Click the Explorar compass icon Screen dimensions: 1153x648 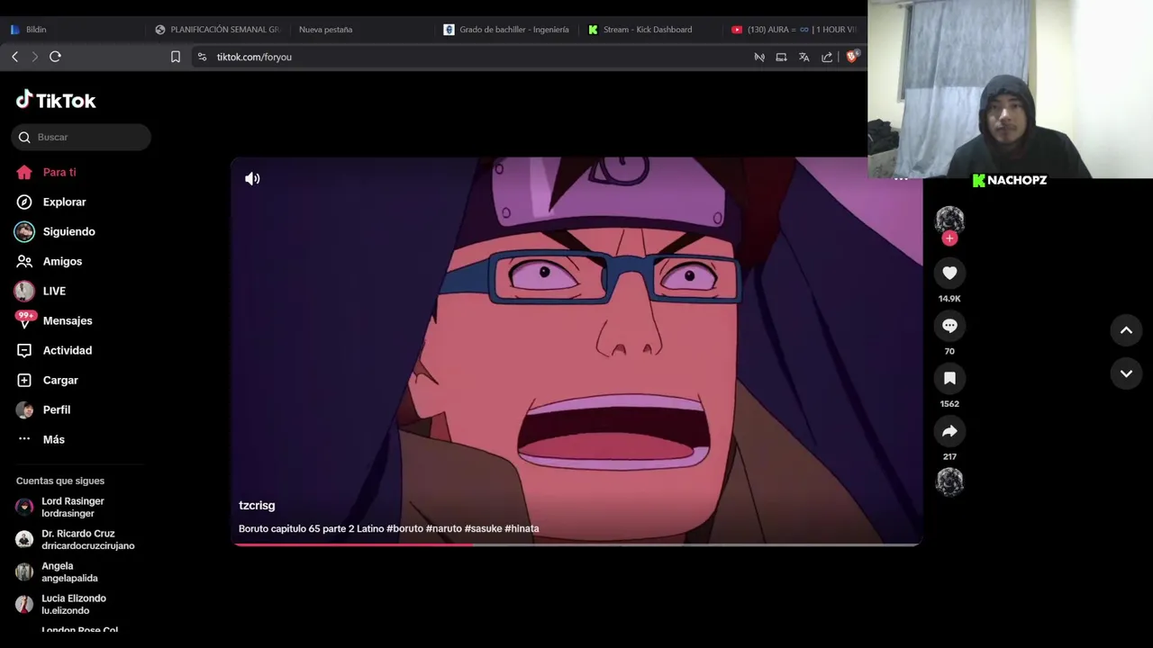pos(24,202)
